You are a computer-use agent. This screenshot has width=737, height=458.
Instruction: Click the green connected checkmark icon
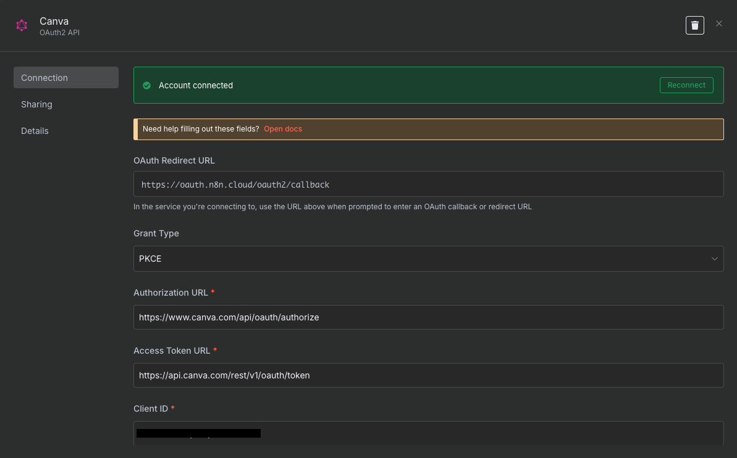[x=146, y=86]
